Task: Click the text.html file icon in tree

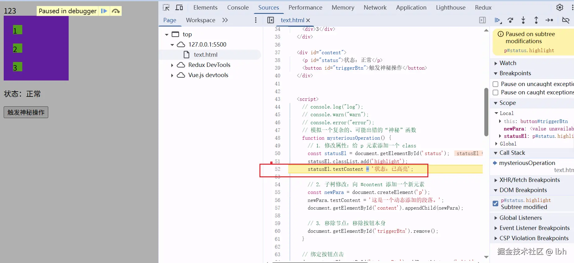Action: coord(186,55)
